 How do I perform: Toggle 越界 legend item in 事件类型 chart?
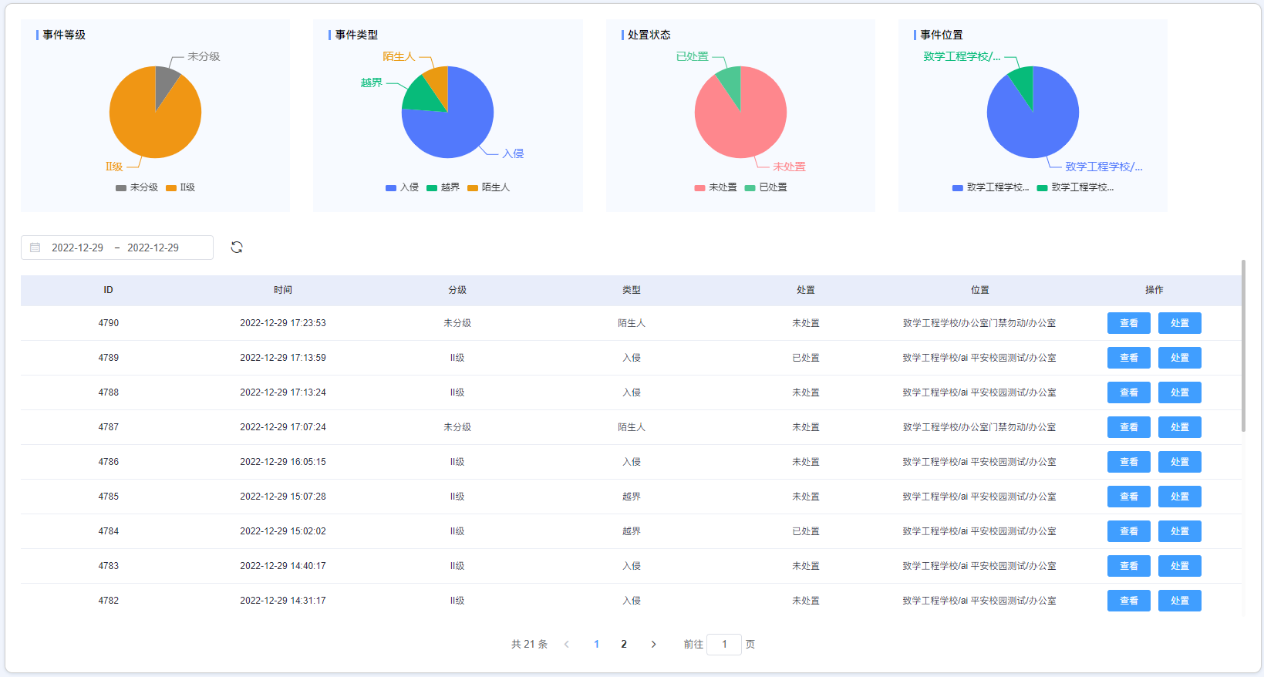443,187
